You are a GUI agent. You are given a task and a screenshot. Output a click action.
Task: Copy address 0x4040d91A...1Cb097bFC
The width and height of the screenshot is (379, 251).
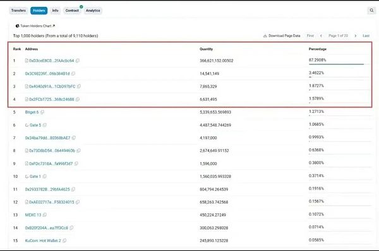click(x=79, y=86)
